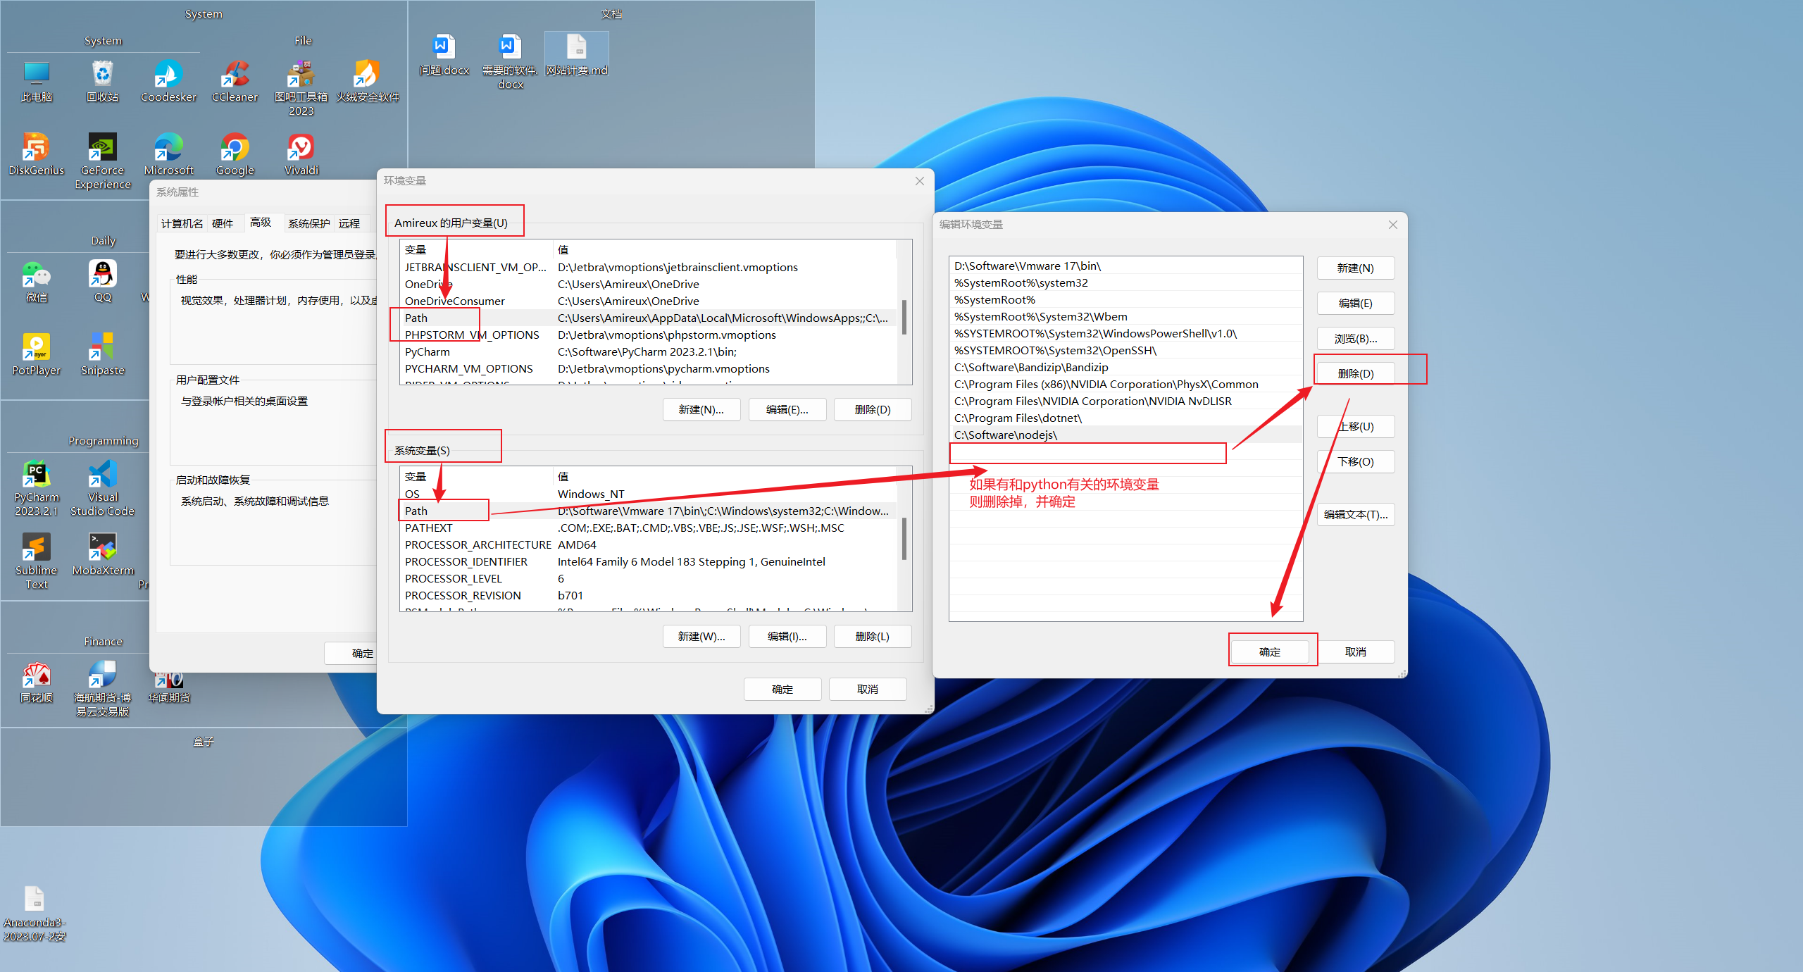Click 编辑(E) button in 编辑环境变量
The height and width of the screenshot is (972, 1803).
1354,303
